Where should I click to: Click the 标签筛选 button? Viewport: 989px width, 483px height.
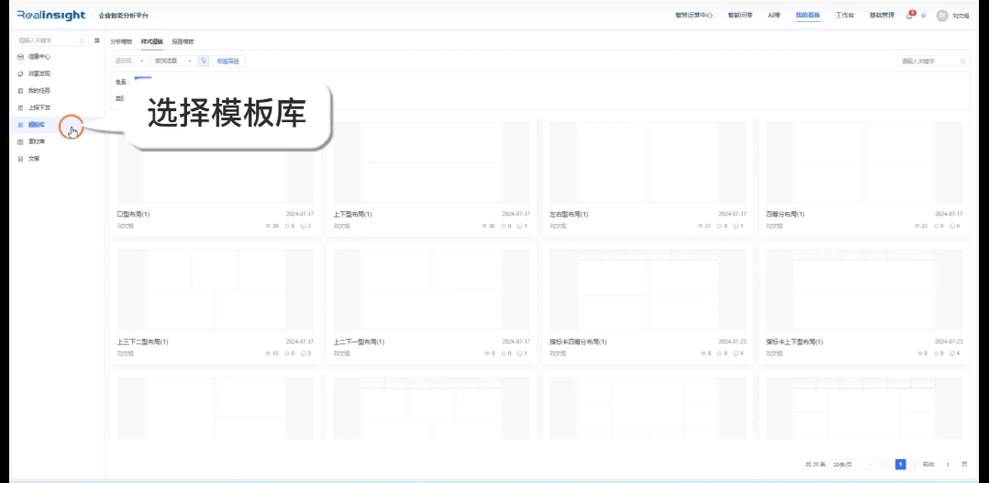click(228, 62)
